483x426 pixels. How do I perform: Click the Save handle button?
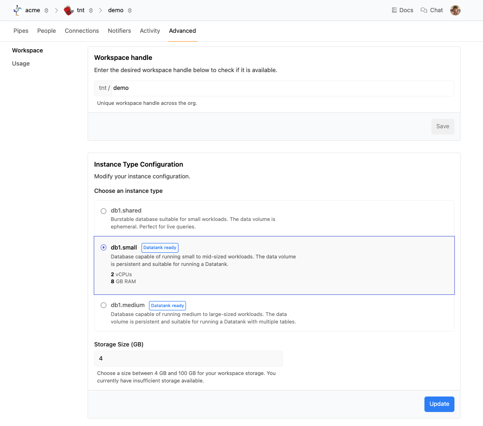442,126
